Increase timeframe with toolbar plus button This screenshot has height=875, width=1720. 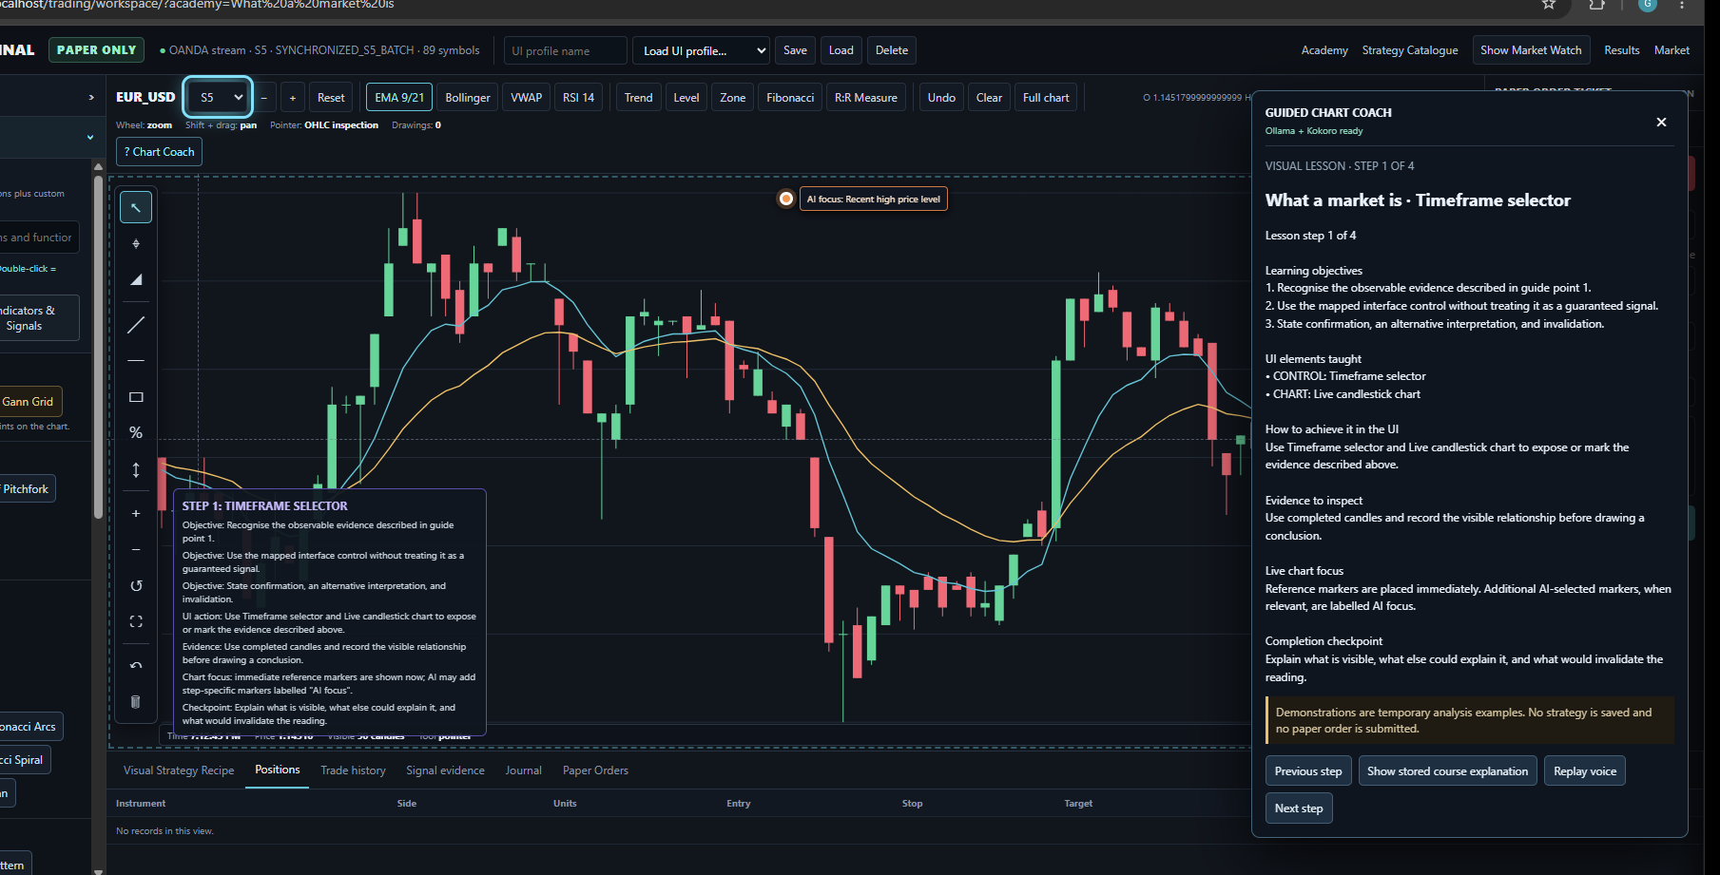tap(293, 98)
